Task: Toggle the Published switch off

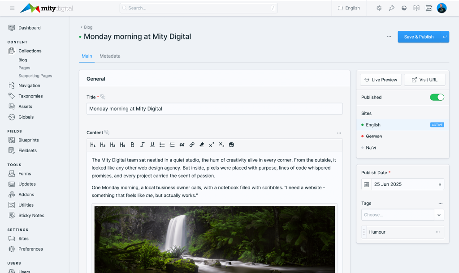Action: coord(437,97)
